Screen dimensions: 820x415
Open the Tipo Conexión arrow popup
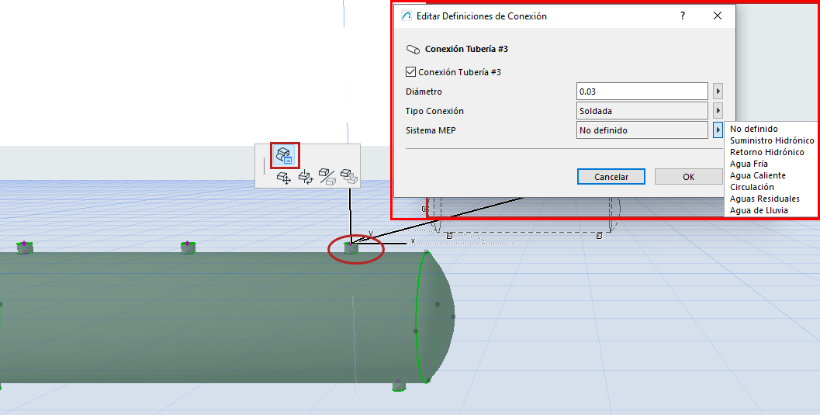[718, 111]
